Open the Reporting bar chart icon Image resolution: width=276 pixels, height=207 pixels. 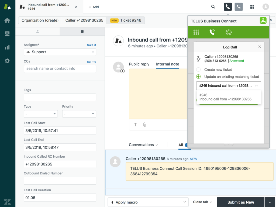point(7,47)
